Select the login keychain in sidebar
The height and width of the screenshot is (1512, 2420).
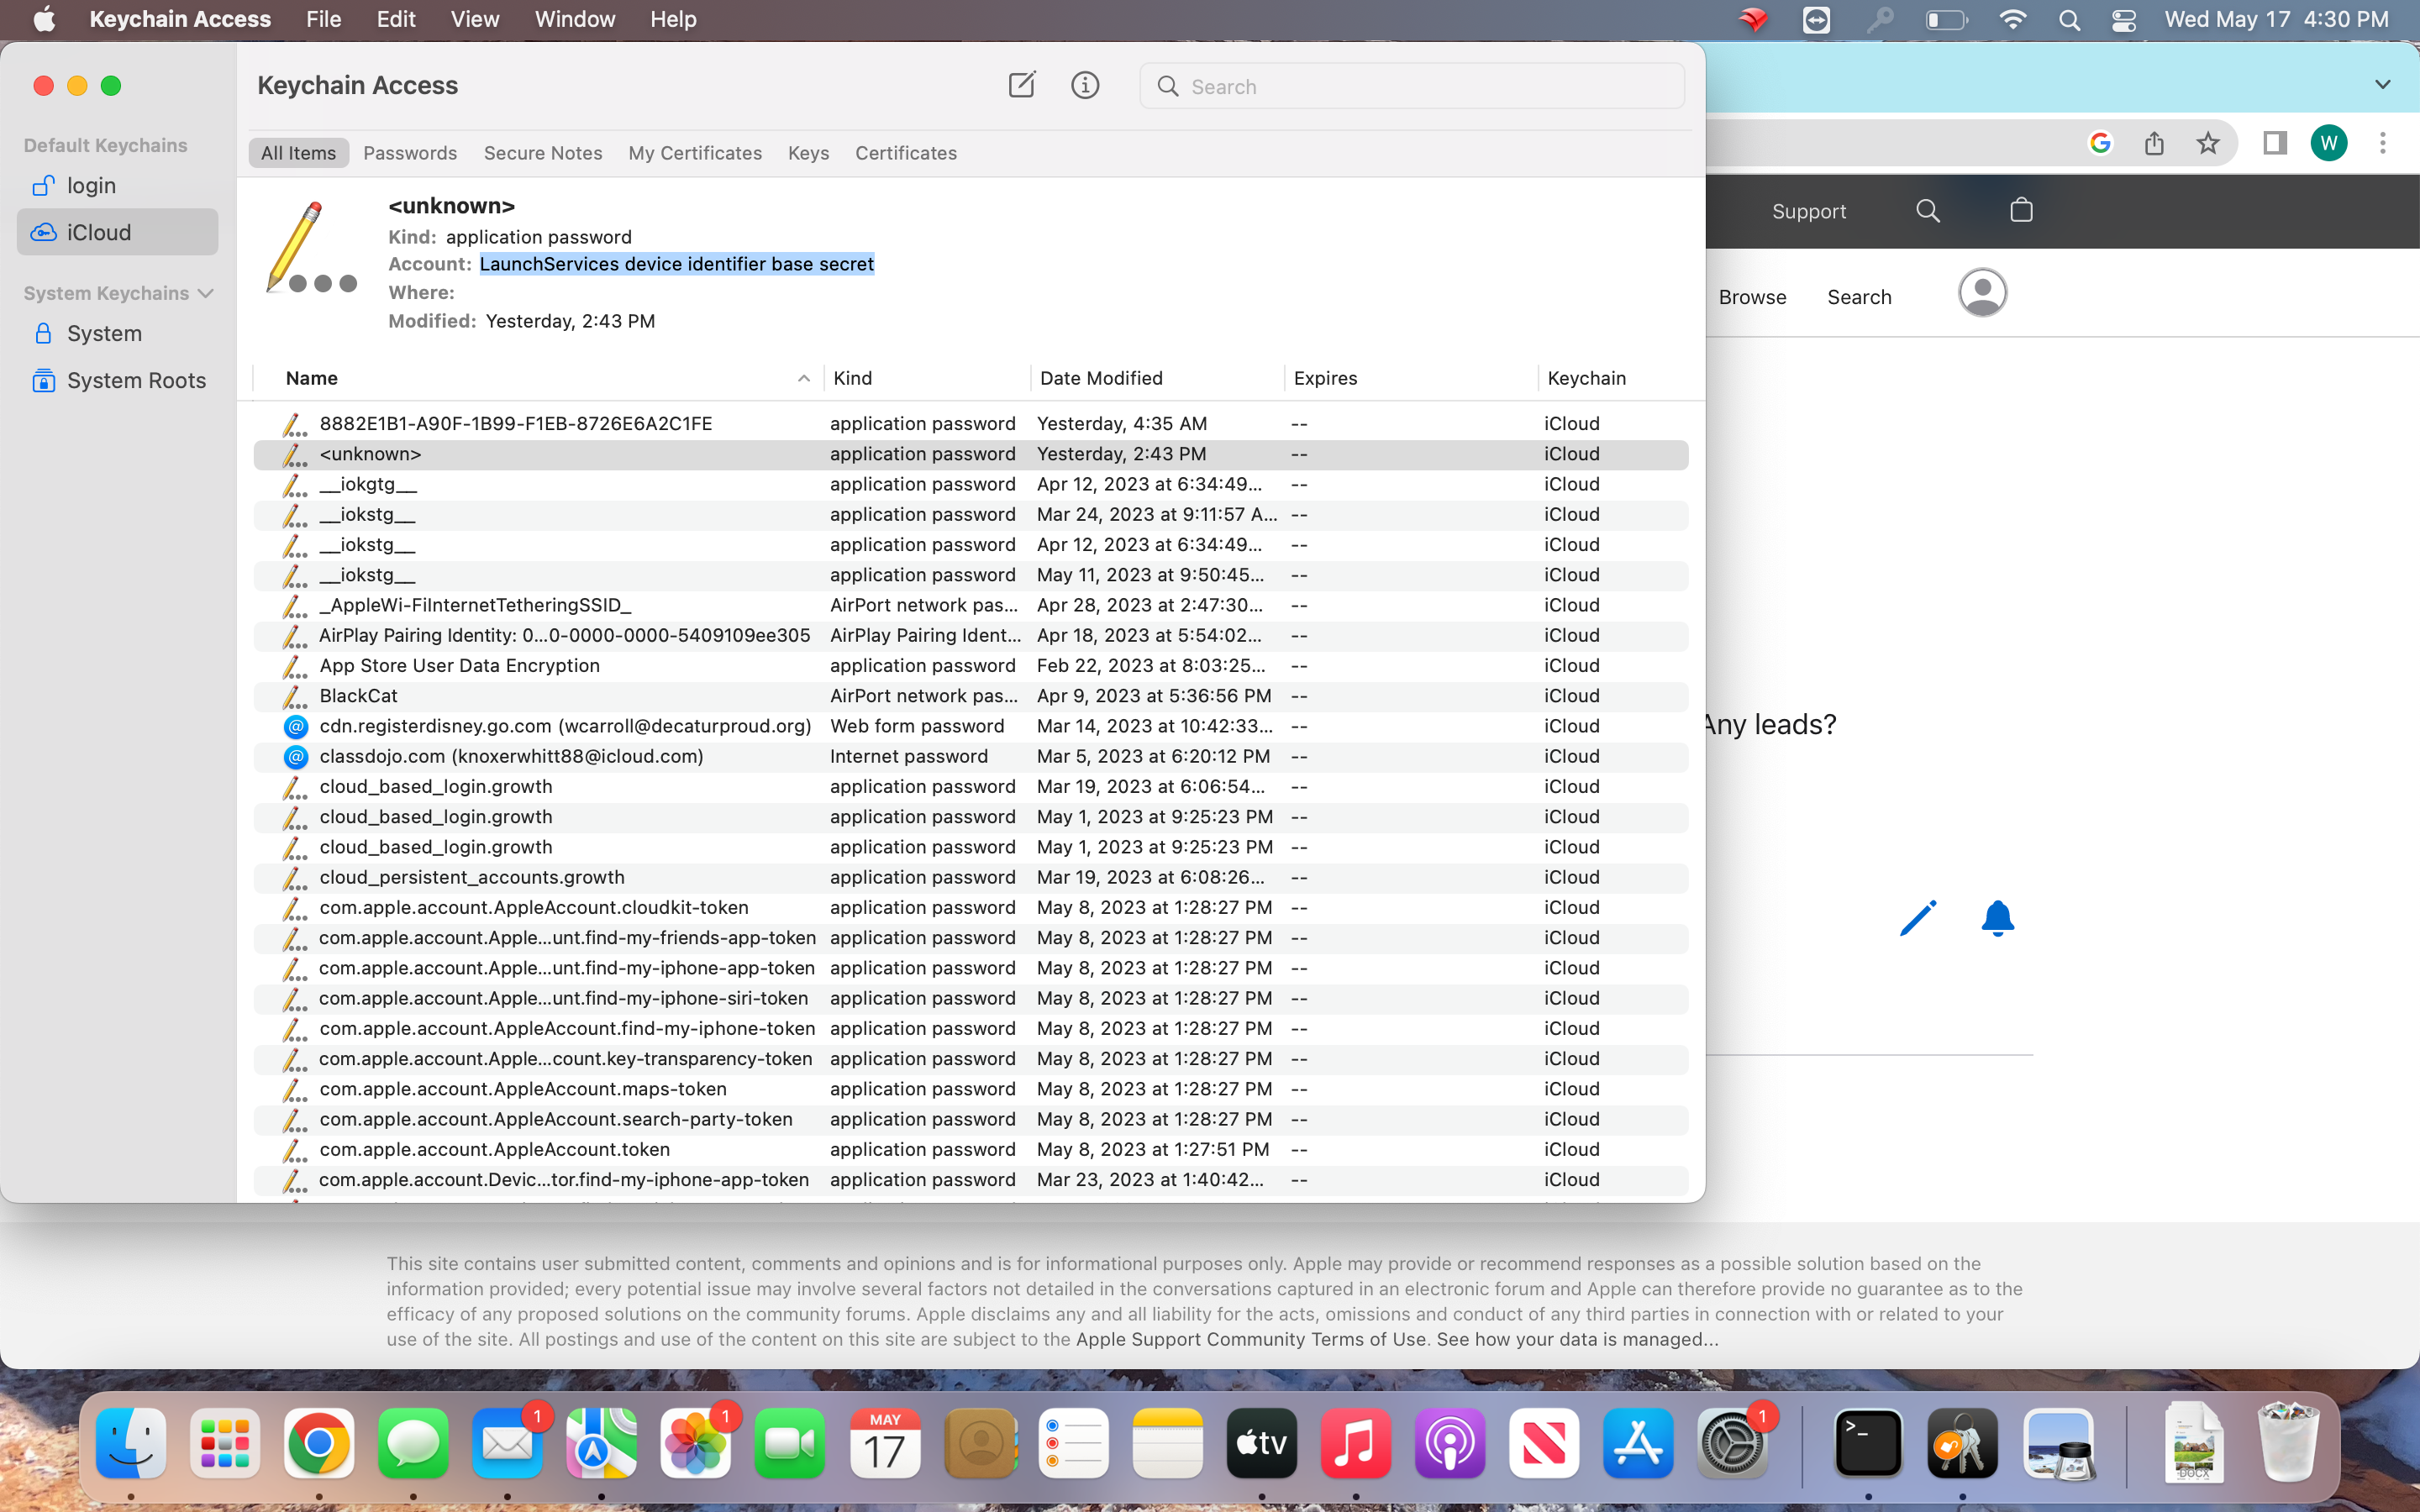(x=91, y=185)
